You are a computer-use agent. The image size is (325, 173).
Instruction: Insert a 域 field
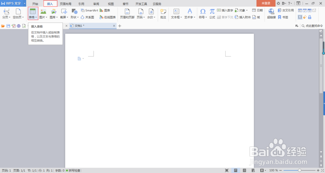pos(256,18)
